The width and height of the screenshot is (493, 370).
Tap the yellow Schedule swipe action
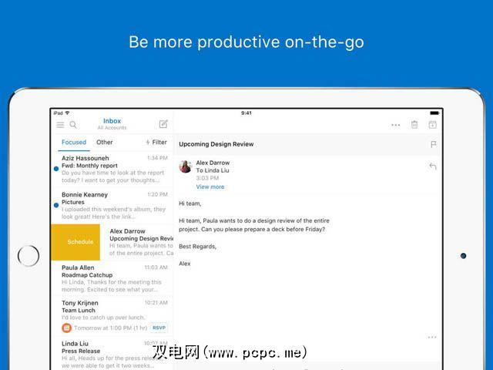tap(75, 242)
